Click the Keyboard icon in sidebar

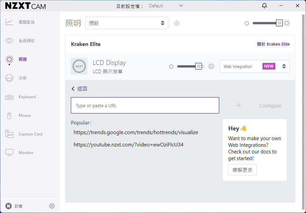9,97
